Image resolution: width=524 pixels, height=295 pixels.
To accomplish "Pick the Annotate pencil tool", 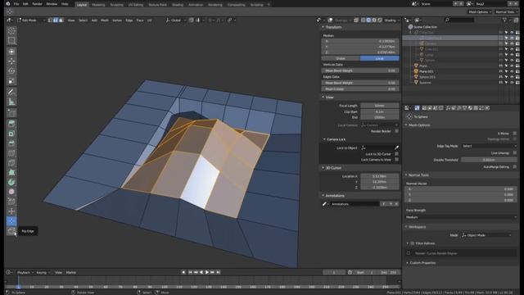I will click(x=11, y=92).
